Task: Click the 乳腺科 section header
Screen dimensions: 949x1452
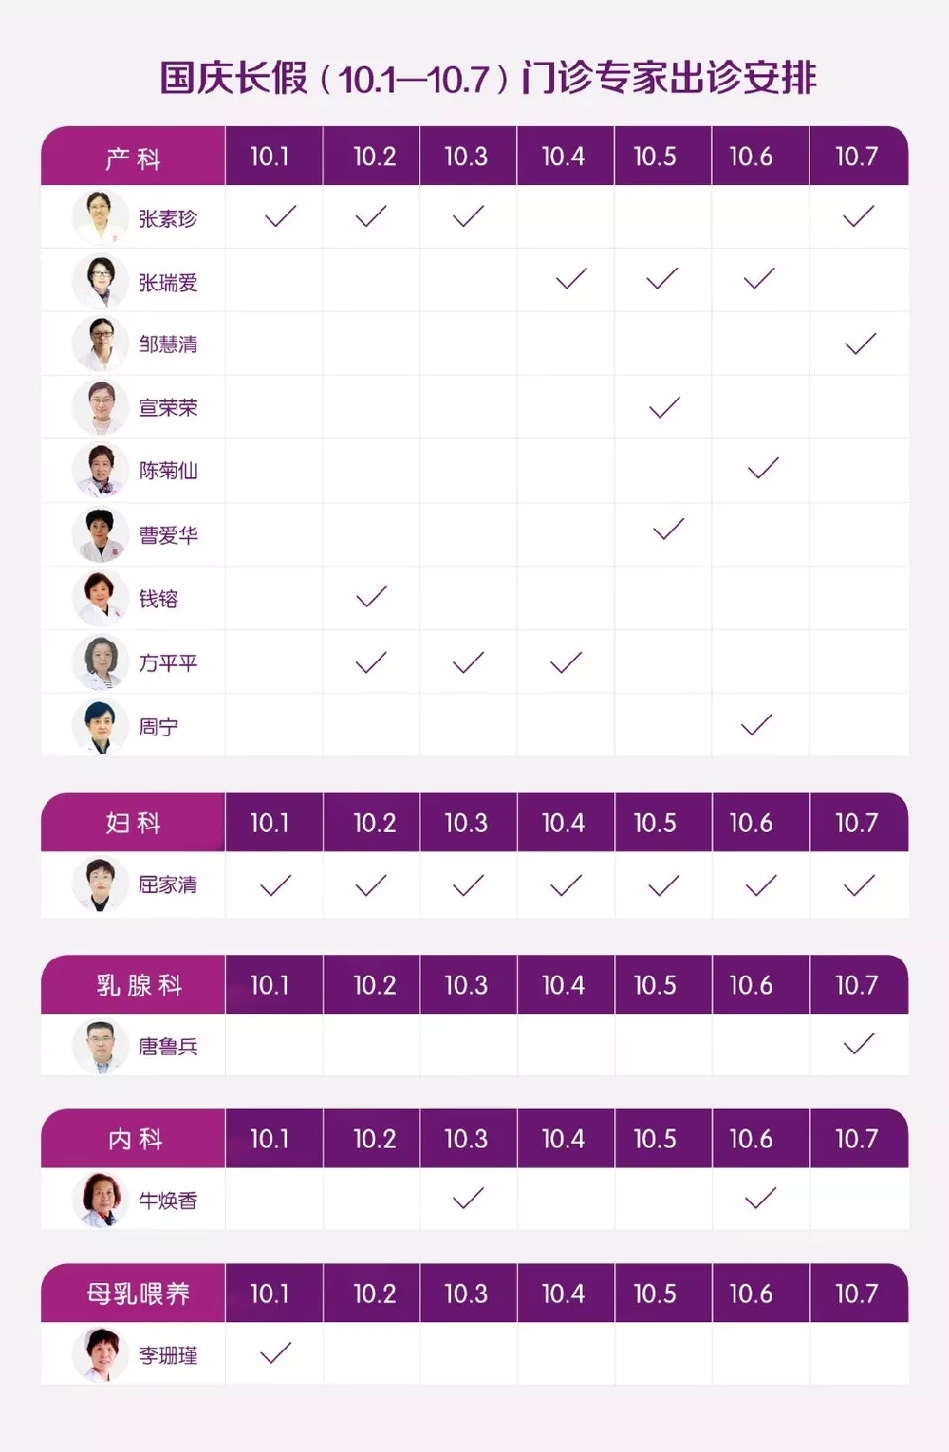Action: (133, 985)
